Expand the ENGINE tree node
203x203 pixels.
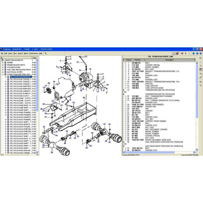pyautogui.click(x=3, y=63)
